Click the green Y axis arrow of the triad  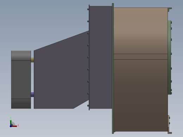11,123
